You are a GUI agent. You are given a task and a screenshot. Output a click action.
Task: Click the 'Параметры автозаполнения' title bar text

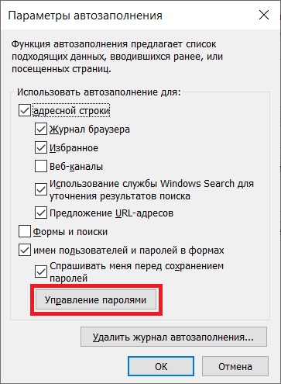85,16
